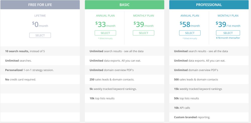251x123 pixels.
Task: Click the Free For Life header
Action: tap(40, 5)
